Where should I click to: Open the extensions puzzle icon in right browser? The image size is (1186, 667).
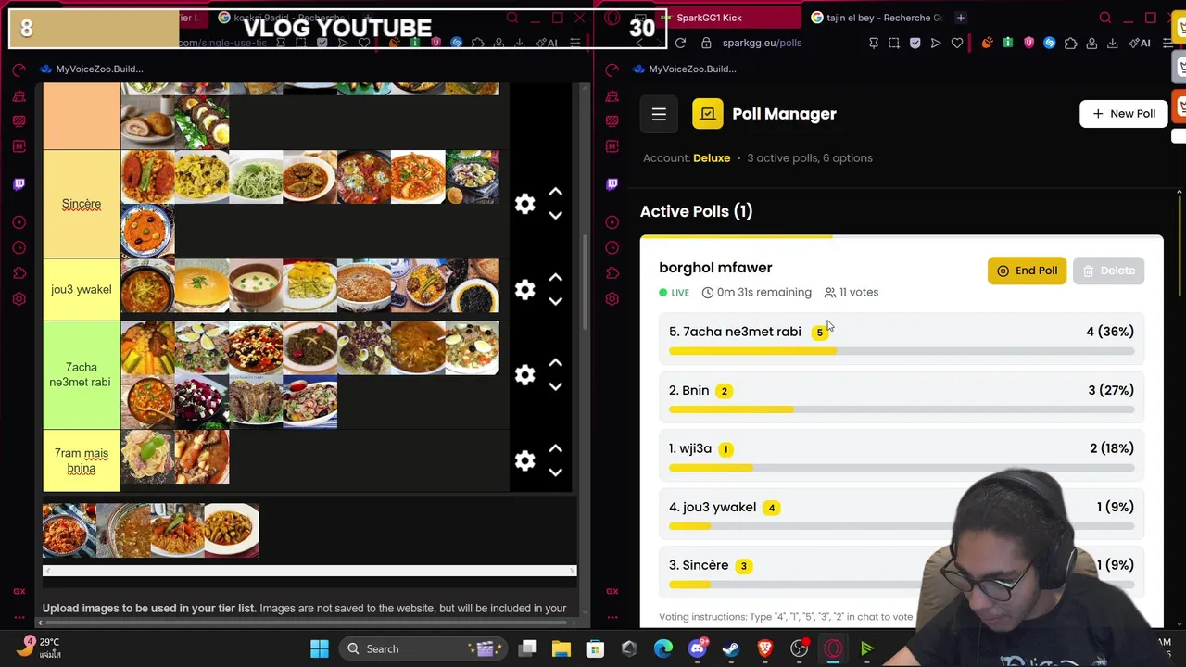coord(1071,43)
